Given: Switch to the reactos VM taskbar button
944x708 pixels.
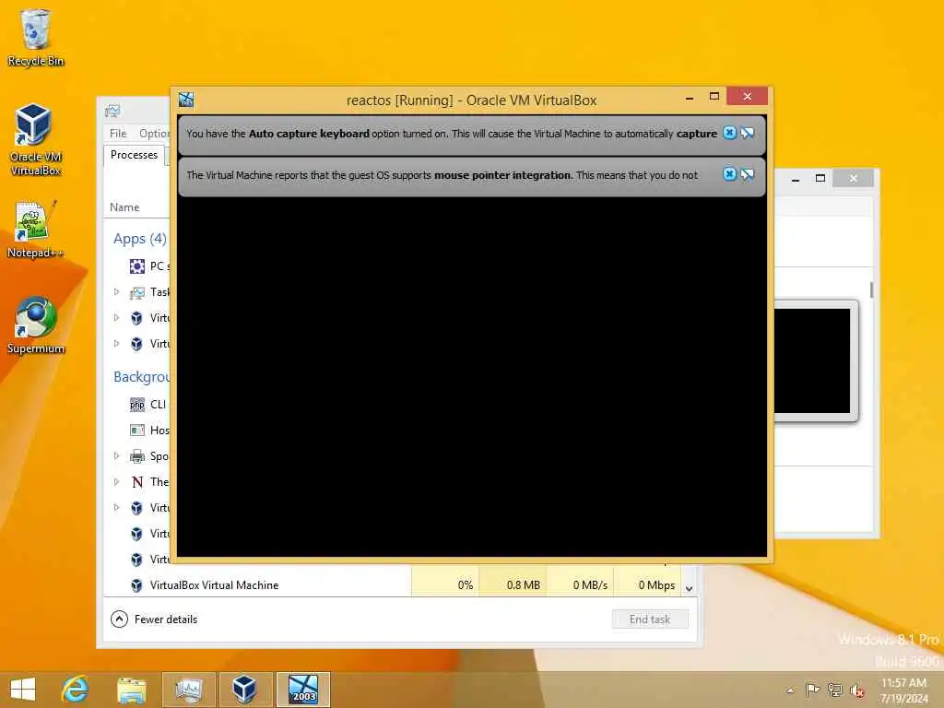Looking at the screenshot, I should (302, 690).
